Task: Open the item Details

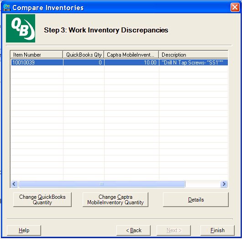Action: pyautogui.click(x=196, y=200)
